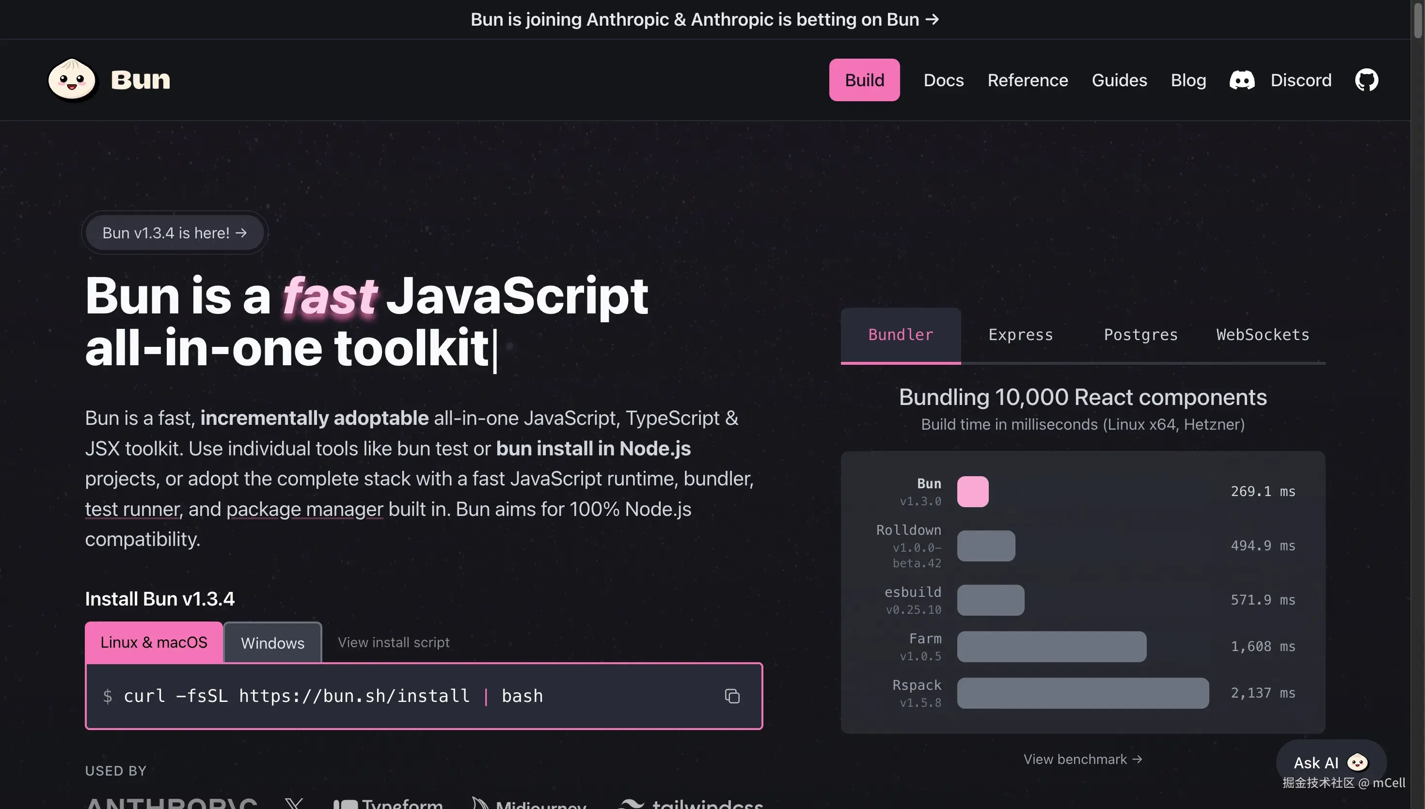The image size is (1425, 809).
Task: Open the Ask AI bun icon
Action: tap(1358, 762)
